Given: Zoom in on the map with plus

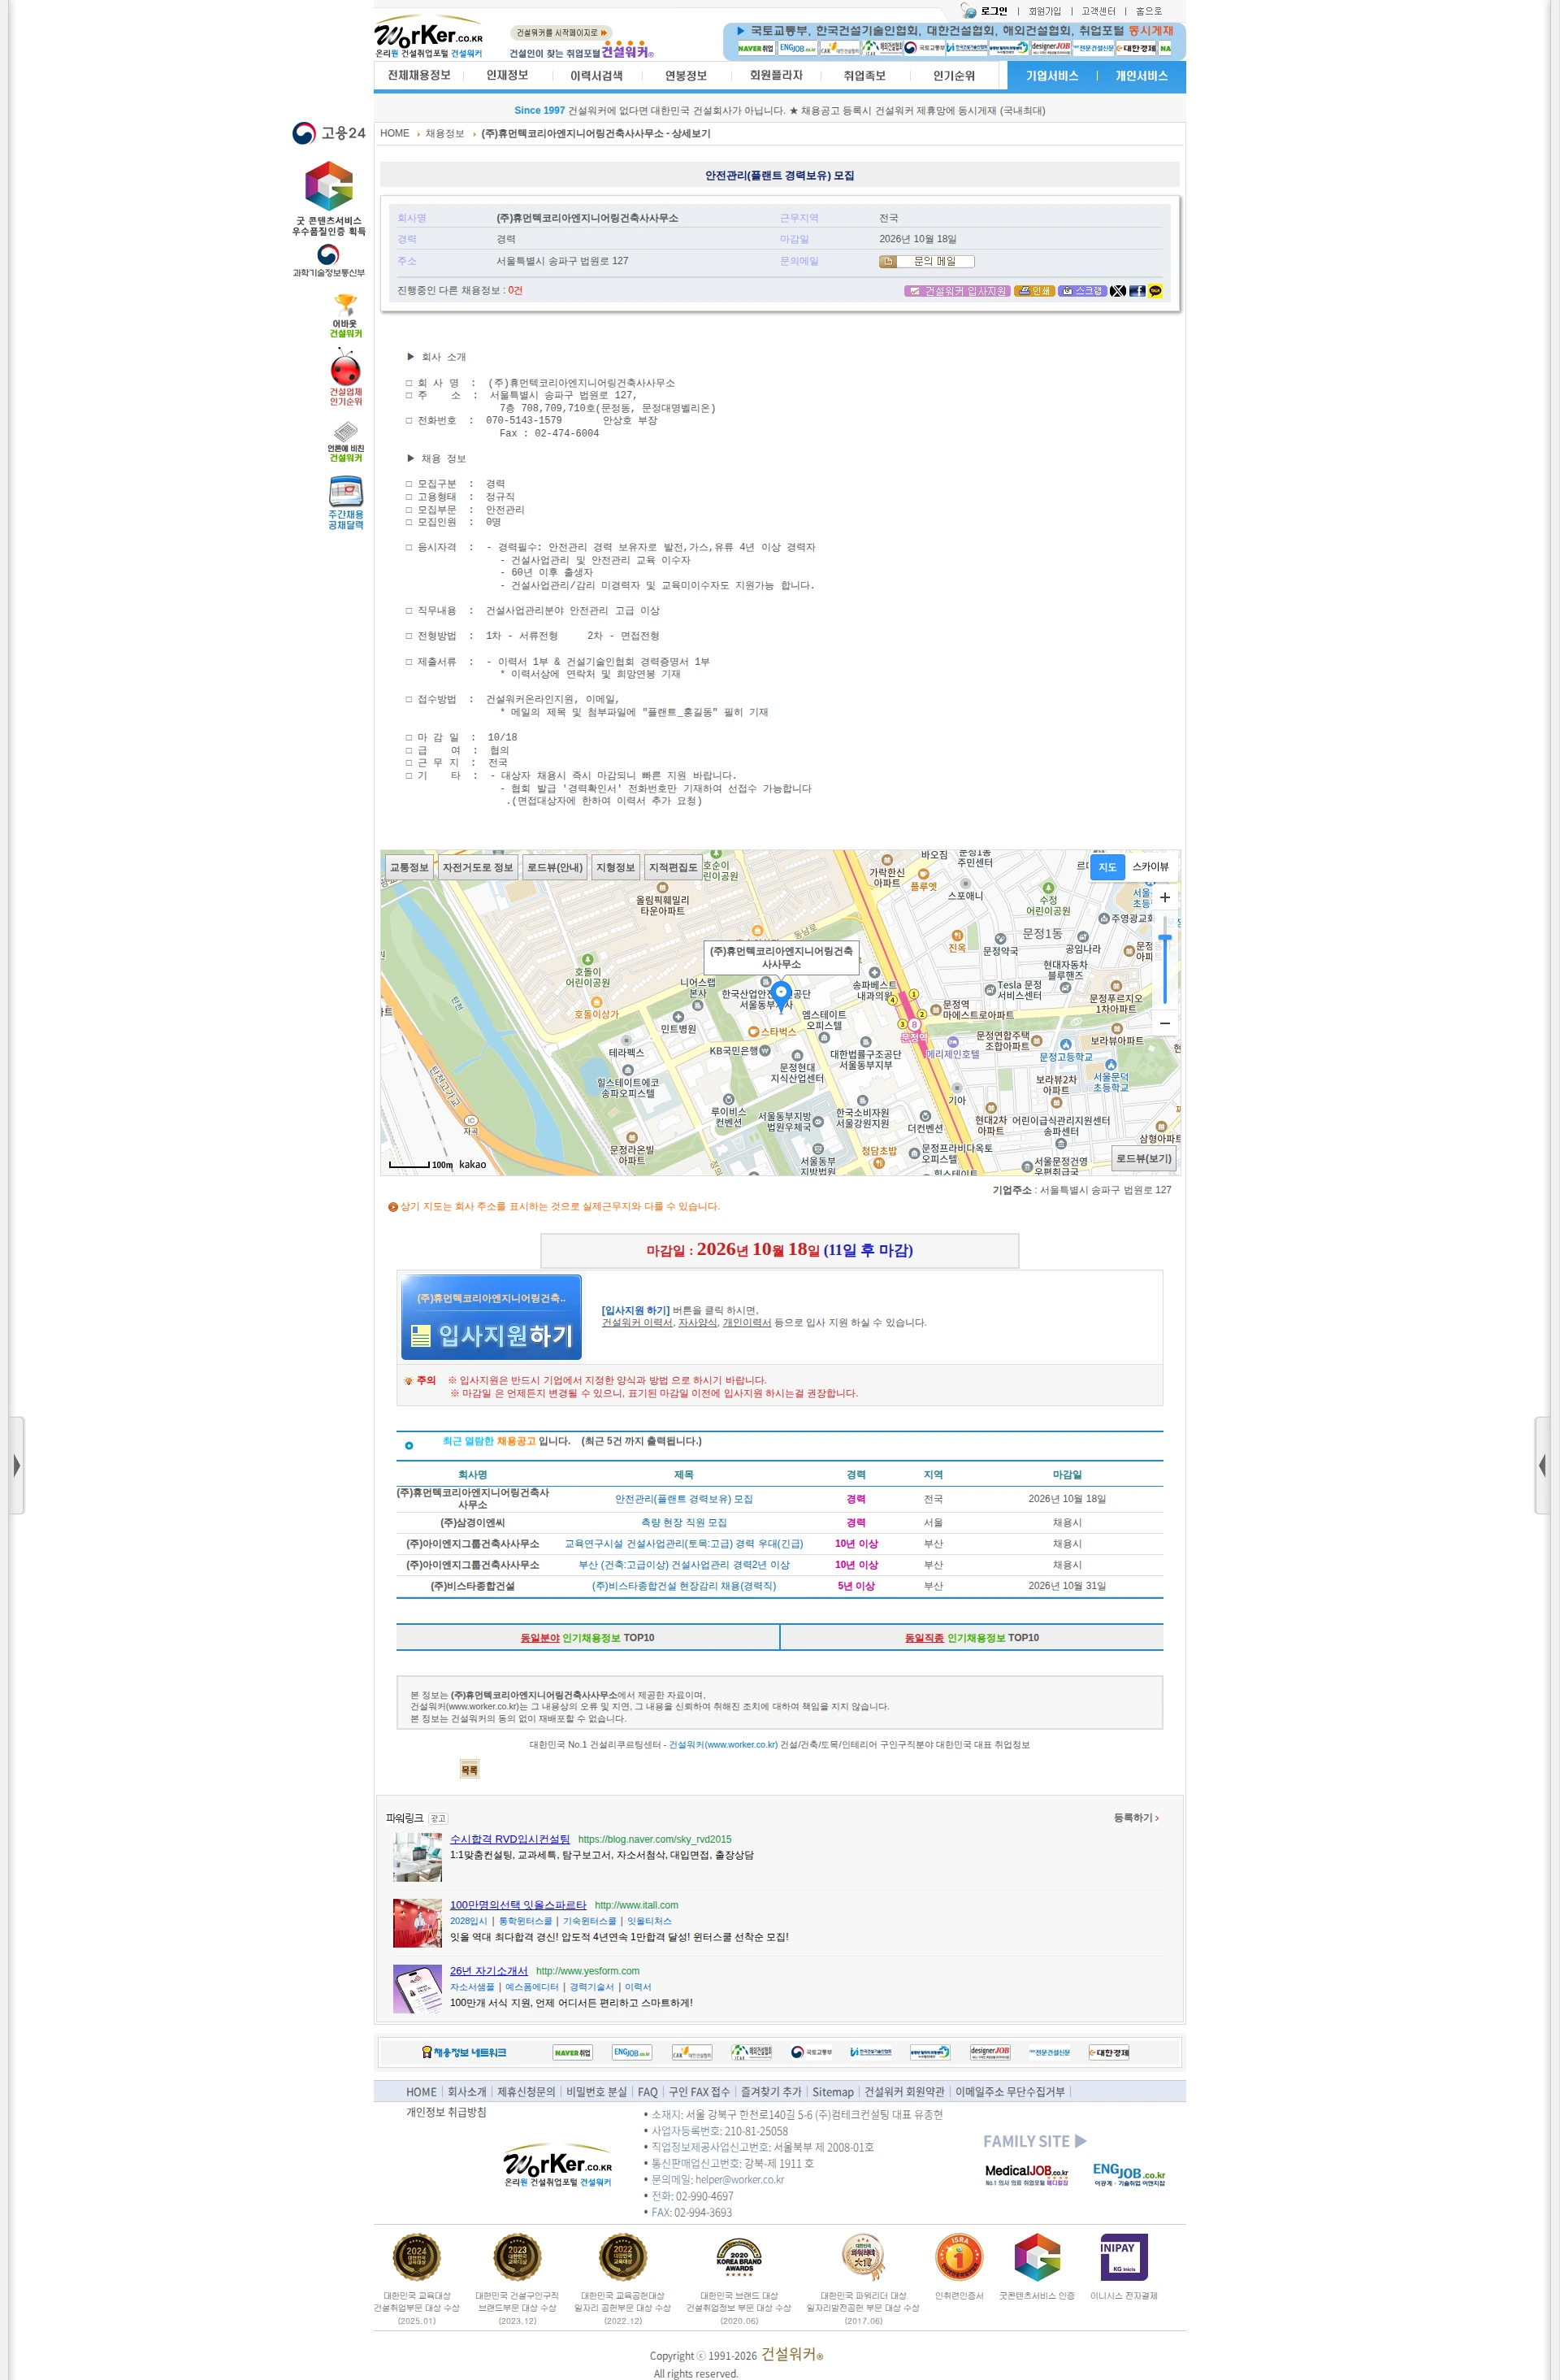Looking at the screenshot, I should coord(1164,897).
